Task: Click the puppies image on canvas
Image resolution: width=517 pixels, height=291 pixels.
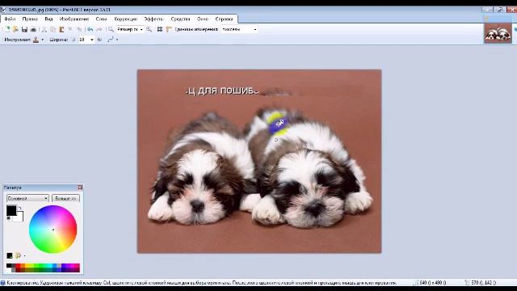Action: (x=259, y=162)
